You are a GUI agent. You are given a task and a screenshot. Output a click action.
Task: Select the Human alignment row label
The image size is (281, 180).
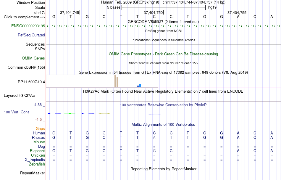click(x=39, y=133)
